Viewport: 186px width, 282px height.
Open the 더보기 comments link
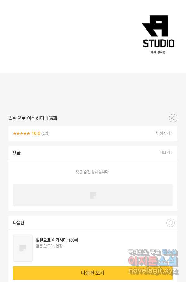(x=165, y=153)
